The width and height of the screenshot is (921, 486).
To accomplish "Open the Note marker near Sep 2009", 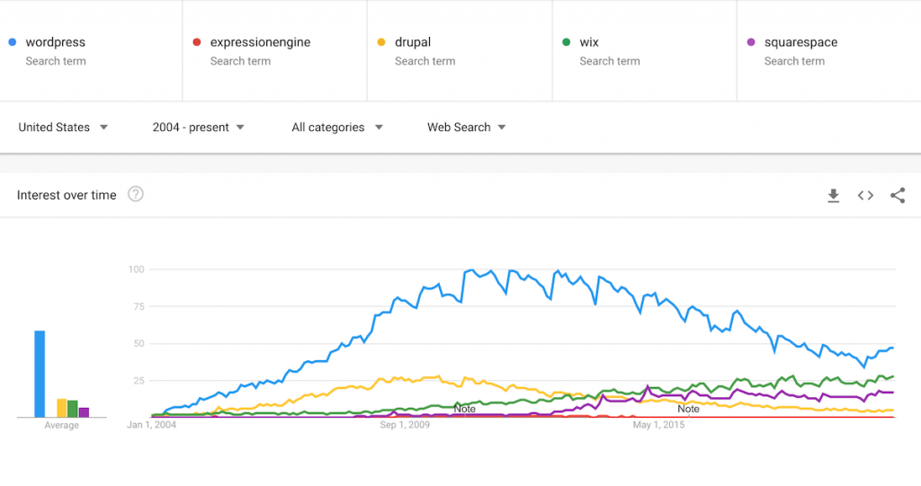I will 465,409.
